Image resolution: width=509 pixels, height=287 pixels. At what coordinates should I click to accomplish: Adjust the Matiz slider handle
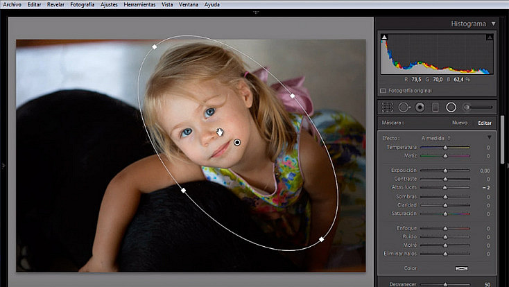[x=445, y=156]
